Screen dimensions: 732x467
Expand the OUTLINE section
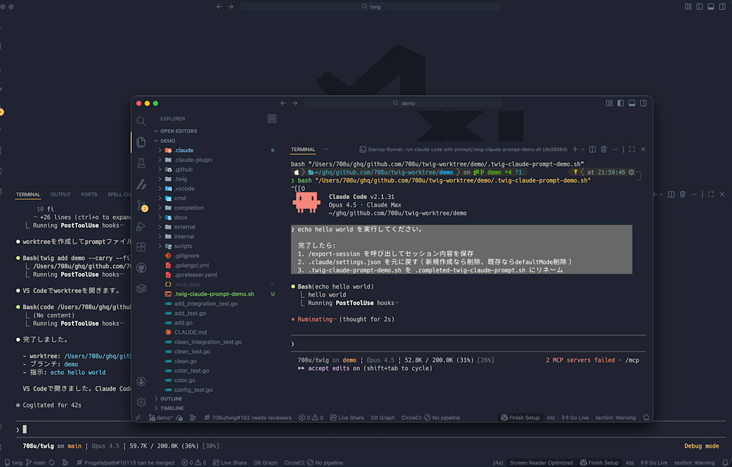[x=171, y=399]
